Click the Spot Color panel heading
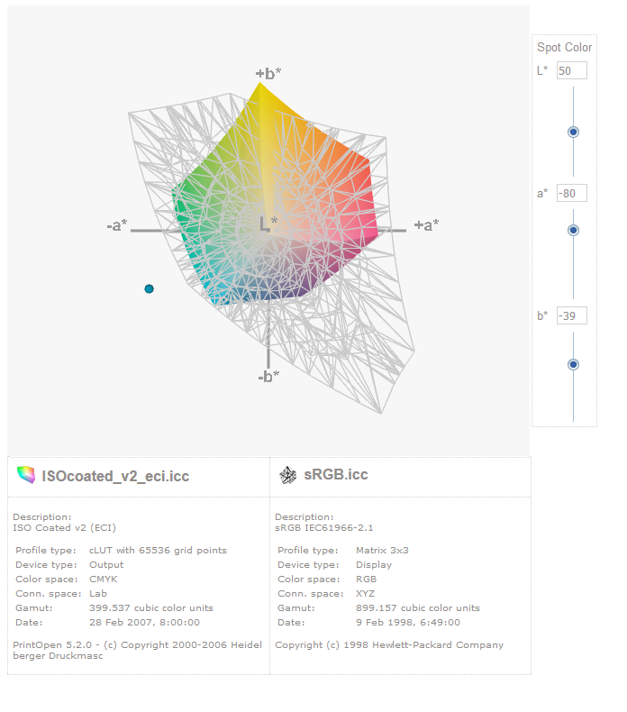This screenshot has width=627, height=712. point(564,47)
